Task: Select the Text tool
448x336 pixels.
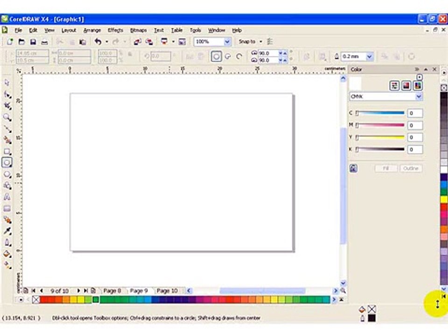Action: pyautogui.click(x=7, y=197)
